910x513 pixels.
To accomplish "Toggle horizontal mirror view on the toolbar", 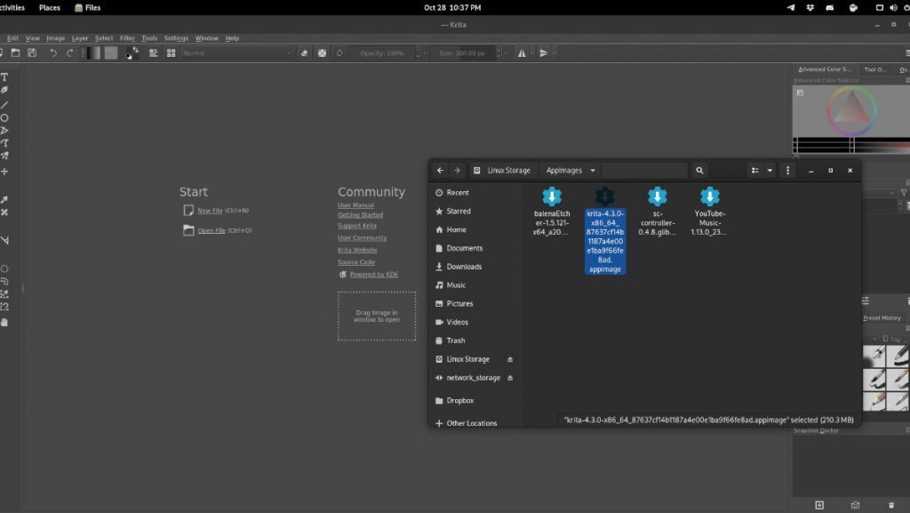I will [522, 52].
